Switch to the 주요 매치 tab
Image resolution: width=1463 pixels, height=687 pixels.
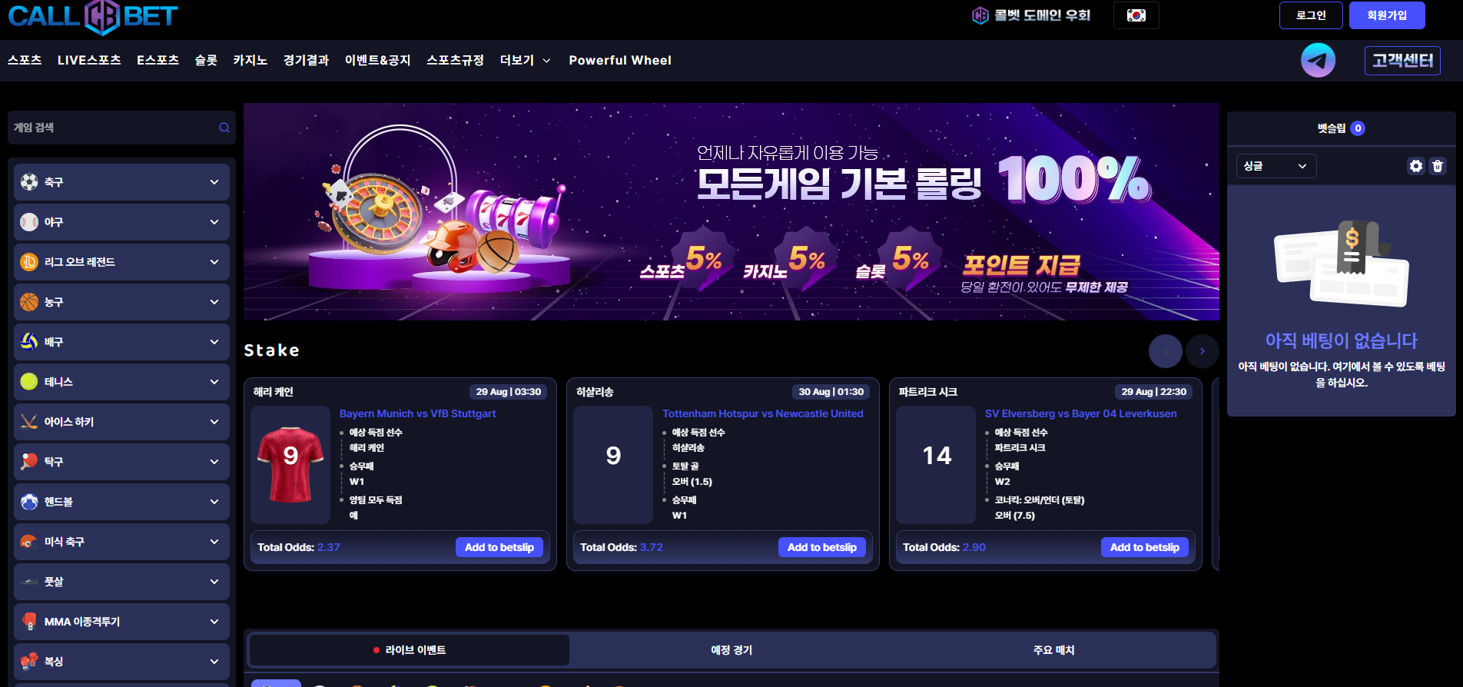click(x=1053, y=650)
